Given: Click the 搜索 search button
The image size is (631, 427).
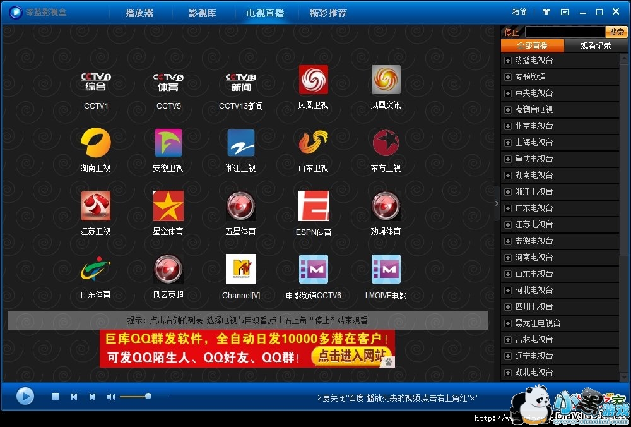Looking at the screenshot, I should [616, 32].
